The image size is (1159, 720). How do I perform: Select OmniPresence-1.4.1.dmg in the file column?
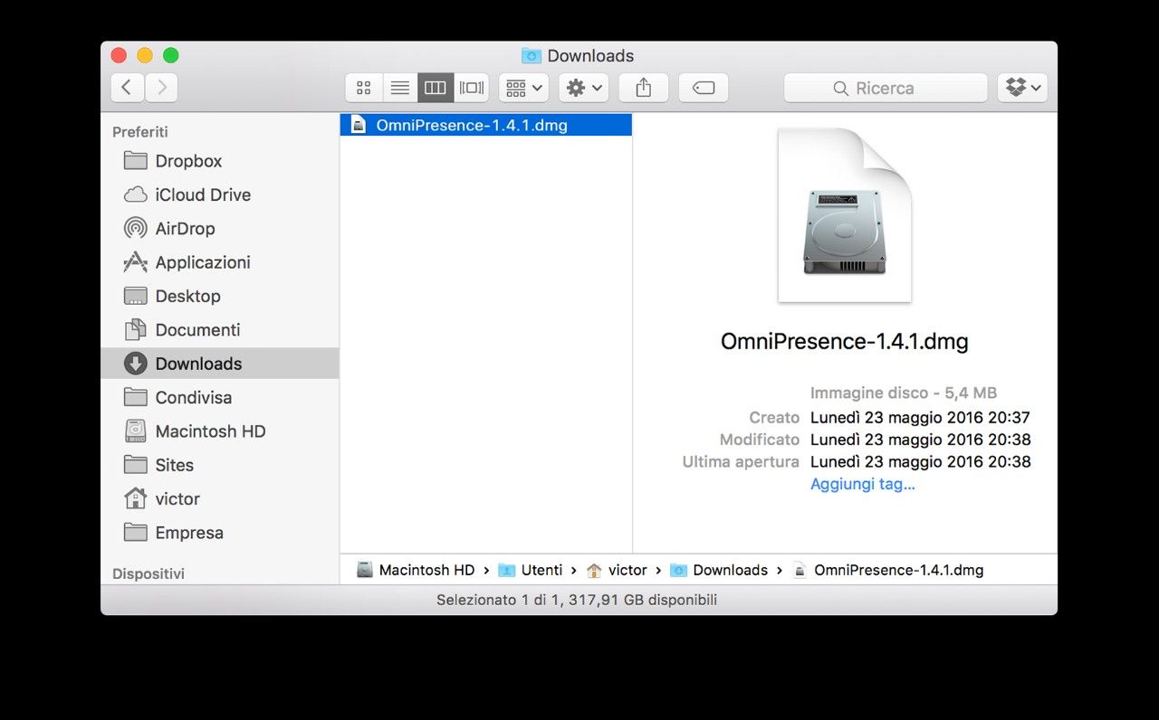coord(486,125)
